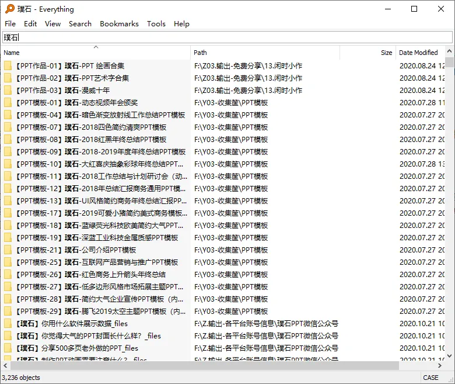Click folder icon of 【PPT模板-10】 row

tap(8, 164)
